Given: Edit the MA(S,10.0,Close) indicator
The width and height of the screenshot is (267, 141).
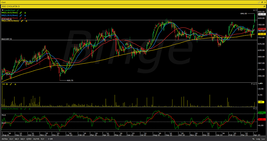Looking at the screenshot, I should pos(21,13).
